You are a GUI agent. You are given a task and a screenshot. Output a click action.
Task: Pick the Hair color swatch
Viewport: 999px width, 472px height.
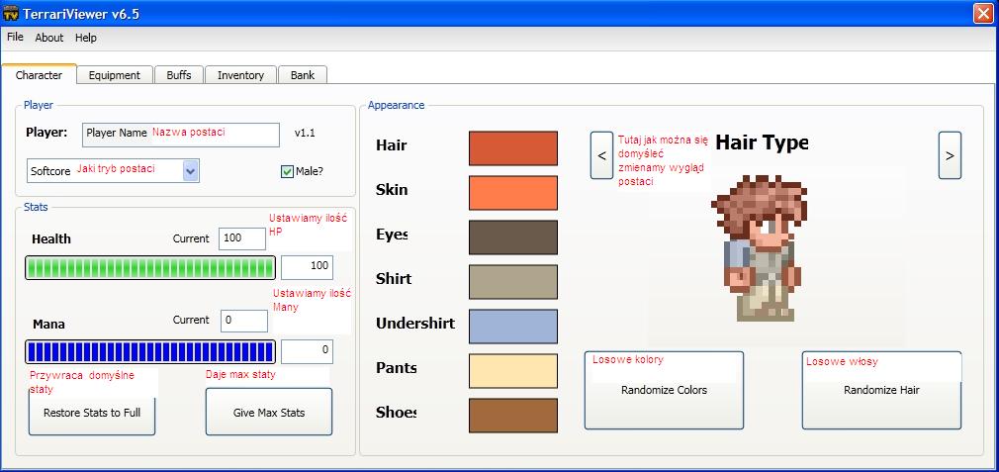513,148
